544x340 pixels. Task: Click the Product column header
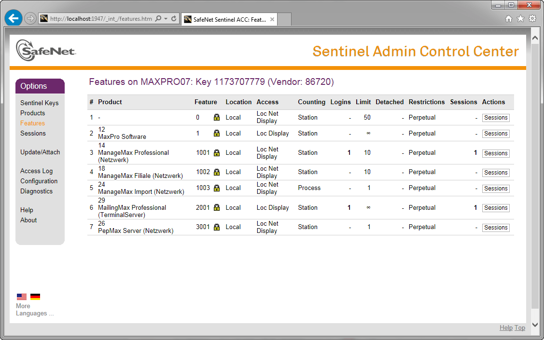(110, 102)
